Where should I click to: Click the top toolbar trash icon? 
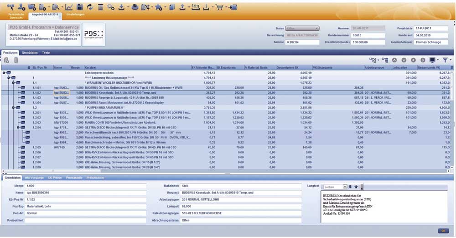[x=100, y=7]
